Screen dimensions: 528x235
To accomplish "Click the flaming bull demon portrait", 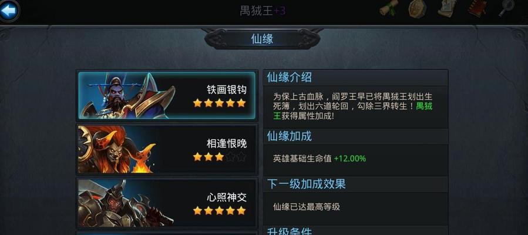I will point(117,149).
